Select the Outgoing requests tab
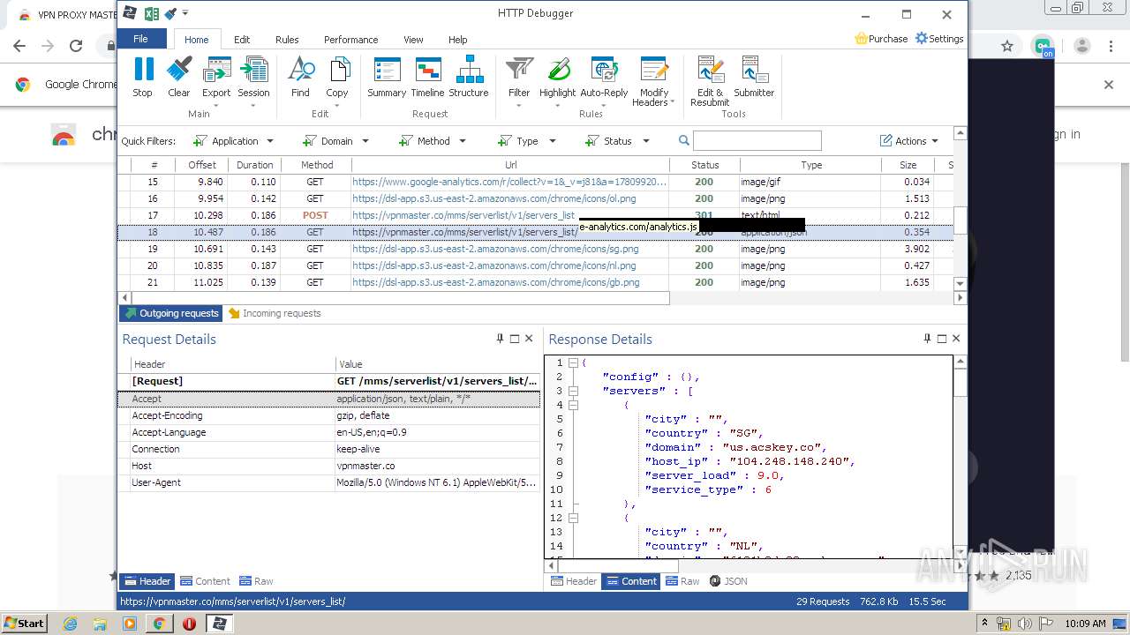Screen dimensions: 1130x635 point(171,313)
